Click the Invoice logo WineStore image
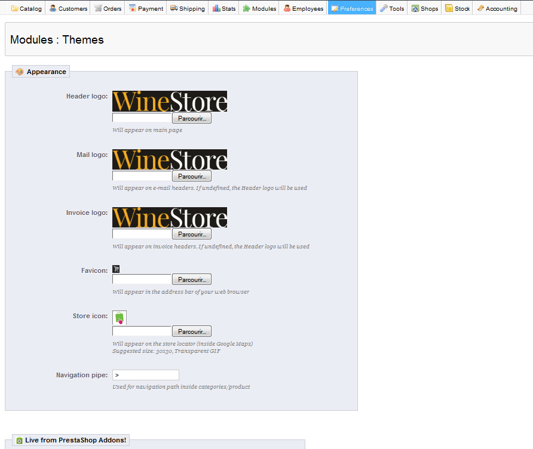The width and height of the screenshot is (533, 449). [170, 217]
